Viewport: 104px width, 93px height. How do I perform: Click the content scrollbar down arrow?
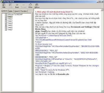[x=102, y=91]
